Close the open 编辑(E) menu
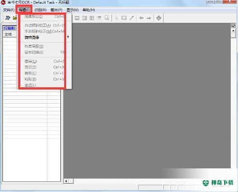The width and height of the screenshot is (238, 192). (x=24, y=10)
